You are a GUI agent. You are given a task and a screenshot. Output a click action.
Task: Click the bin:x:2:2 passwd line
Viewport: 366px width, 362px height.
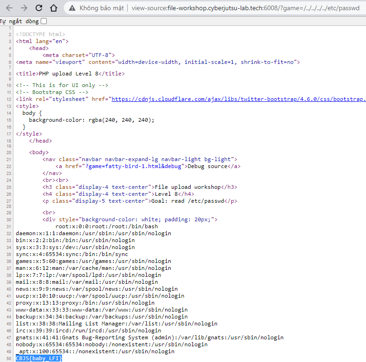point(75,240)
